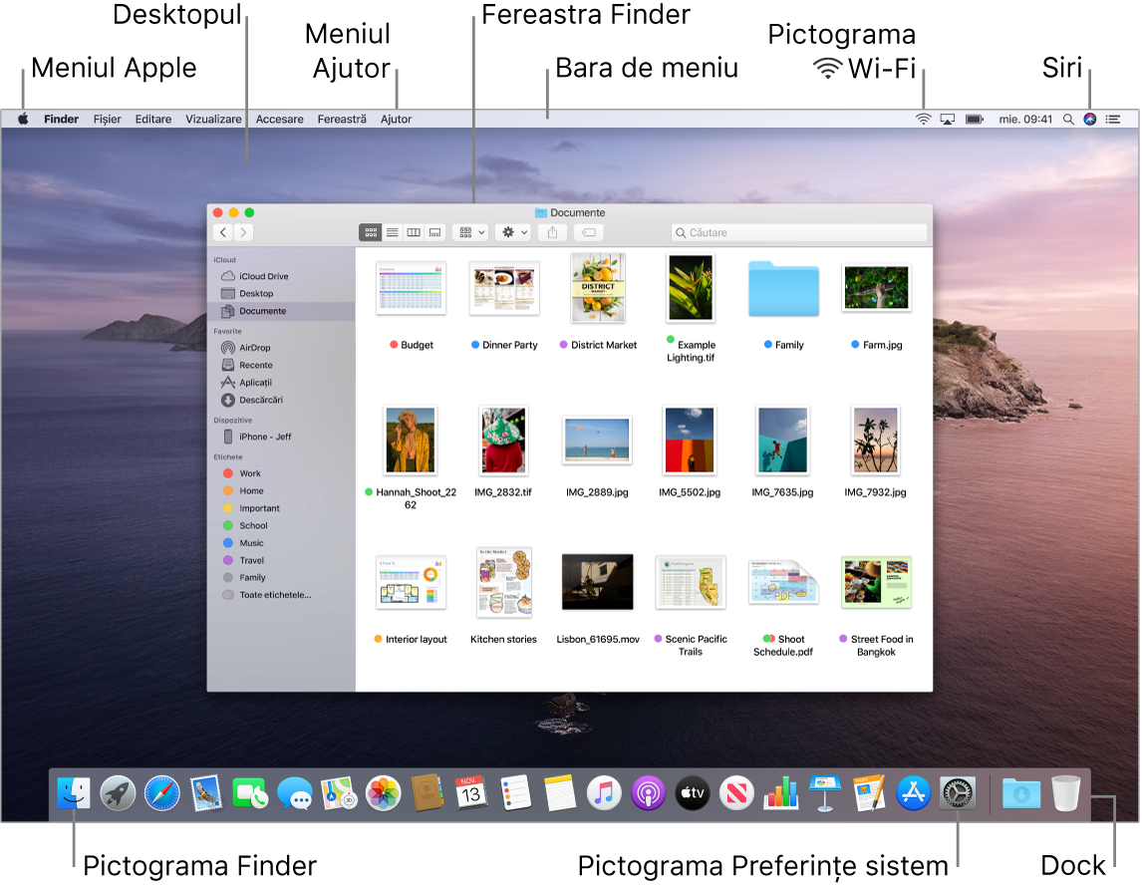Open the Ajutor menu
Screen dimensions: 1142x888
tap(396, 119)
